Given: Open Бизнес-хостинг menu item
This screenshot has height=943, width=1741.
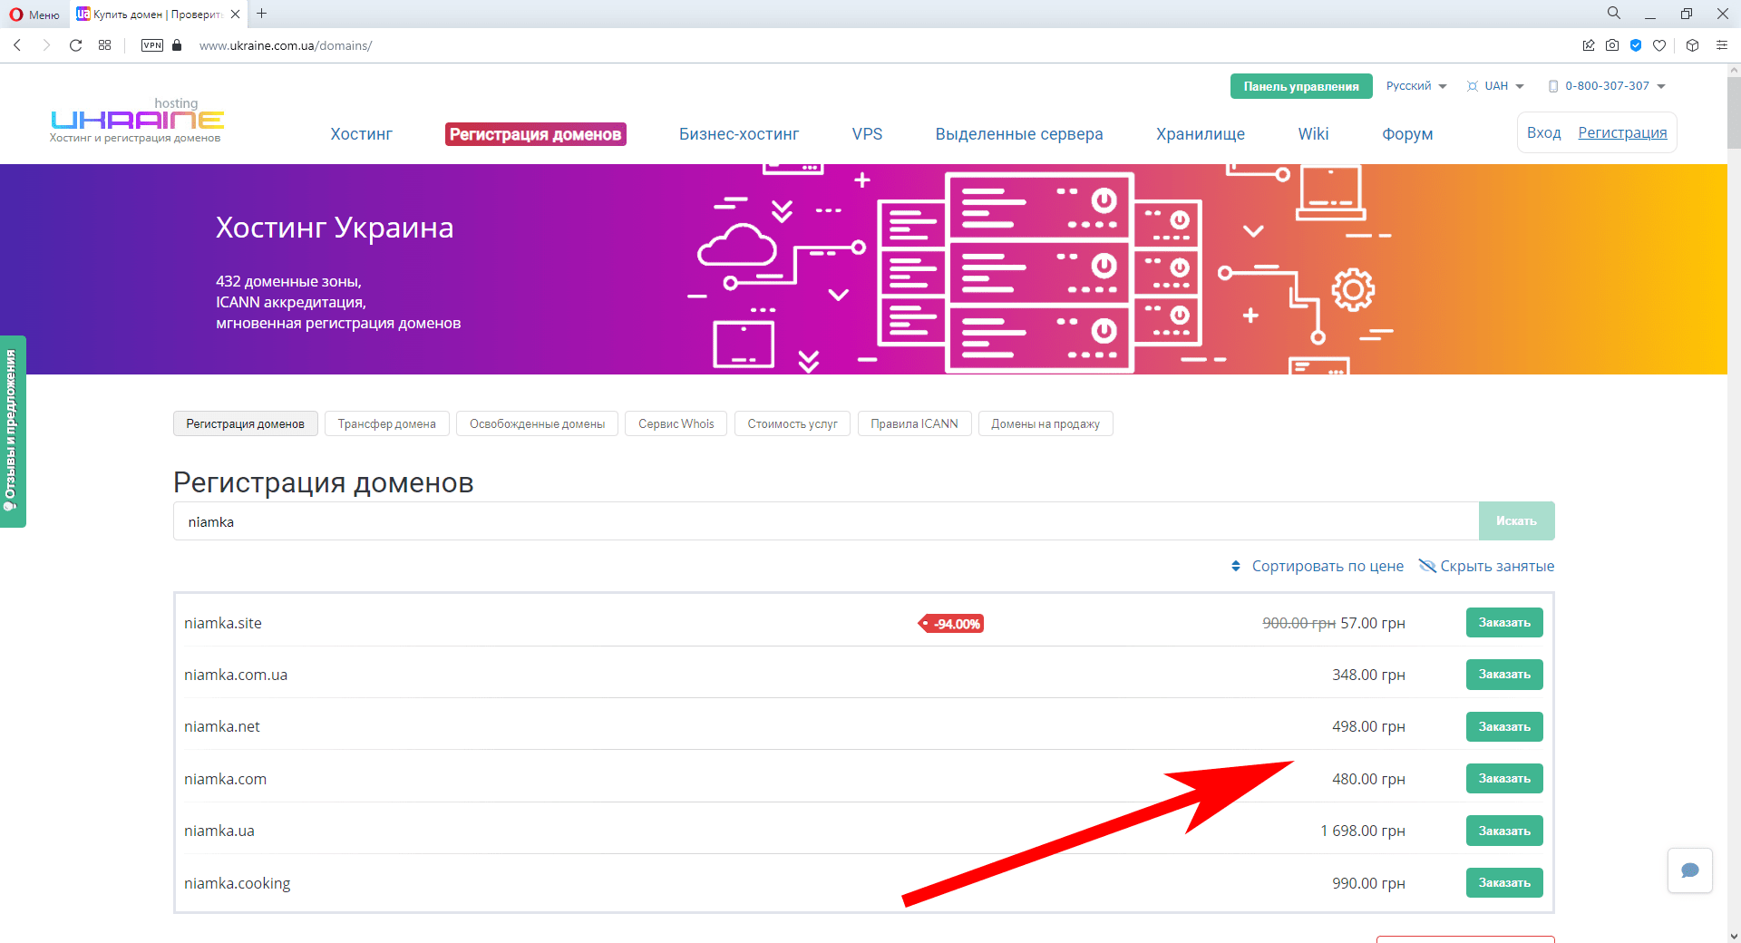Looking at the screenshot, I should (739, 134).
